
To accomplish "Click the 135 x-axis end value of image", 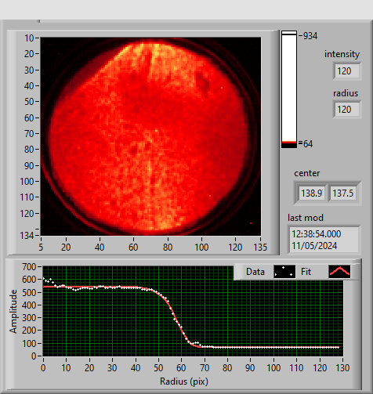I will 260,248.
